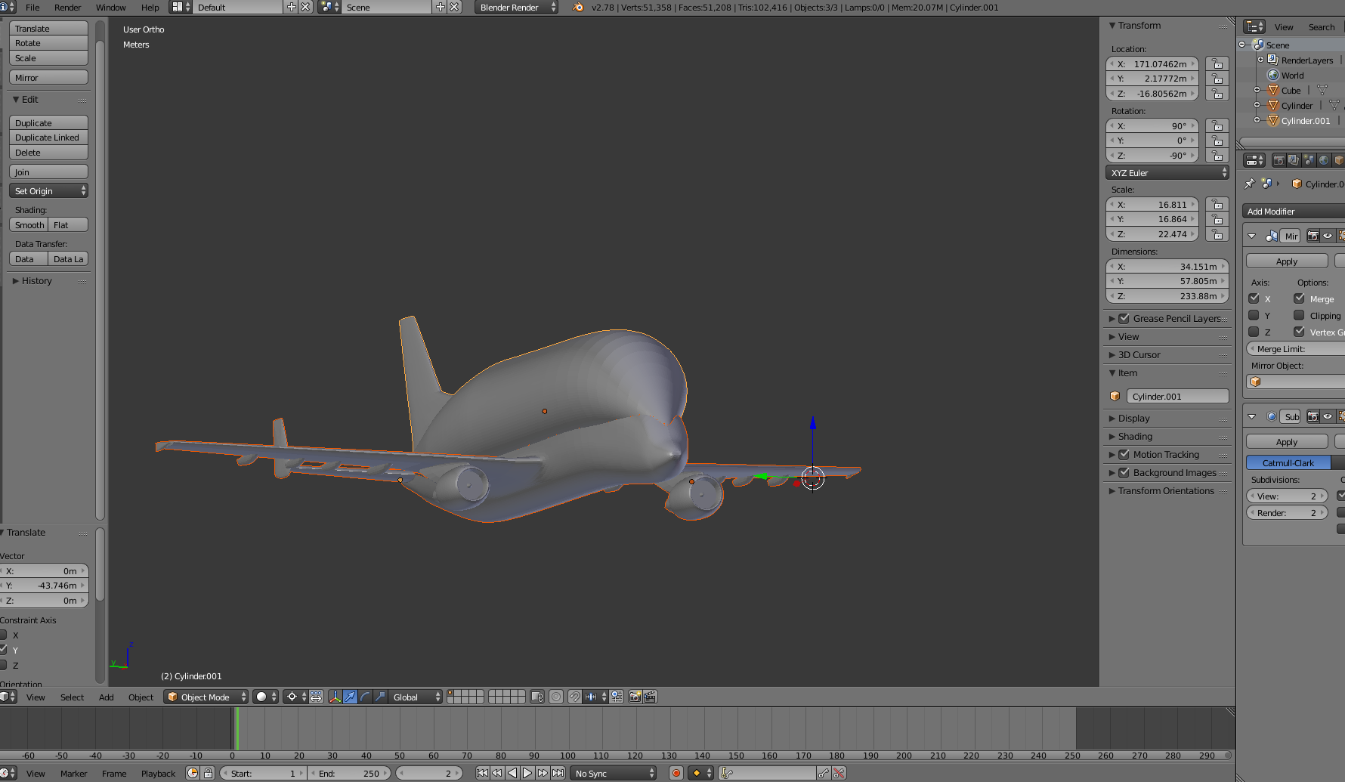Open the Select menu in the viewport header

click(72, 697)
